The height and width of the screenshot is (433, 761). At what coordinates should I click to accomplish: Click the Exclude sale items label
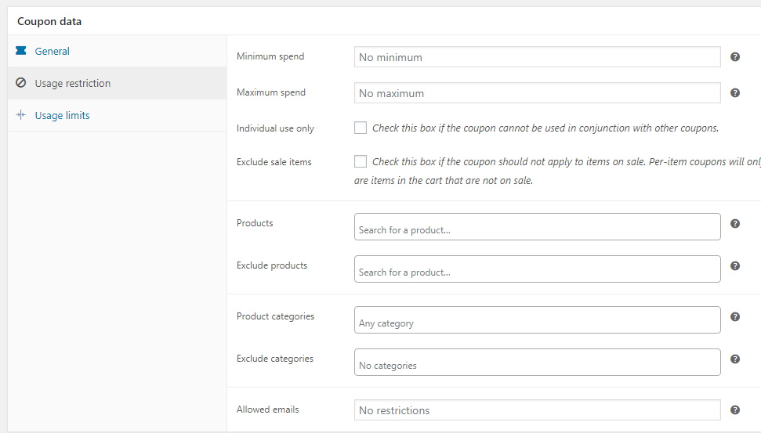274,162
